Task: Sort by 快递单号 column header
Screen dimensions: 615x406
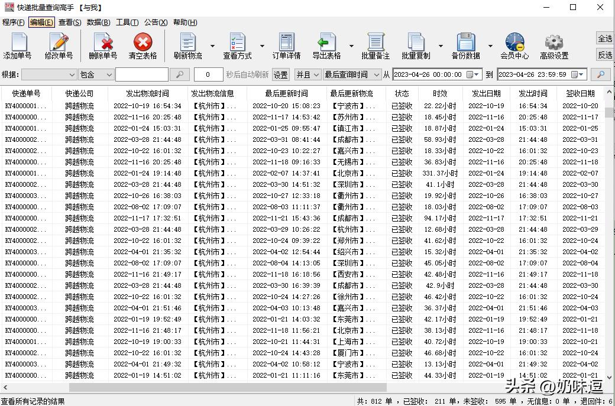Action: point(26,93)
